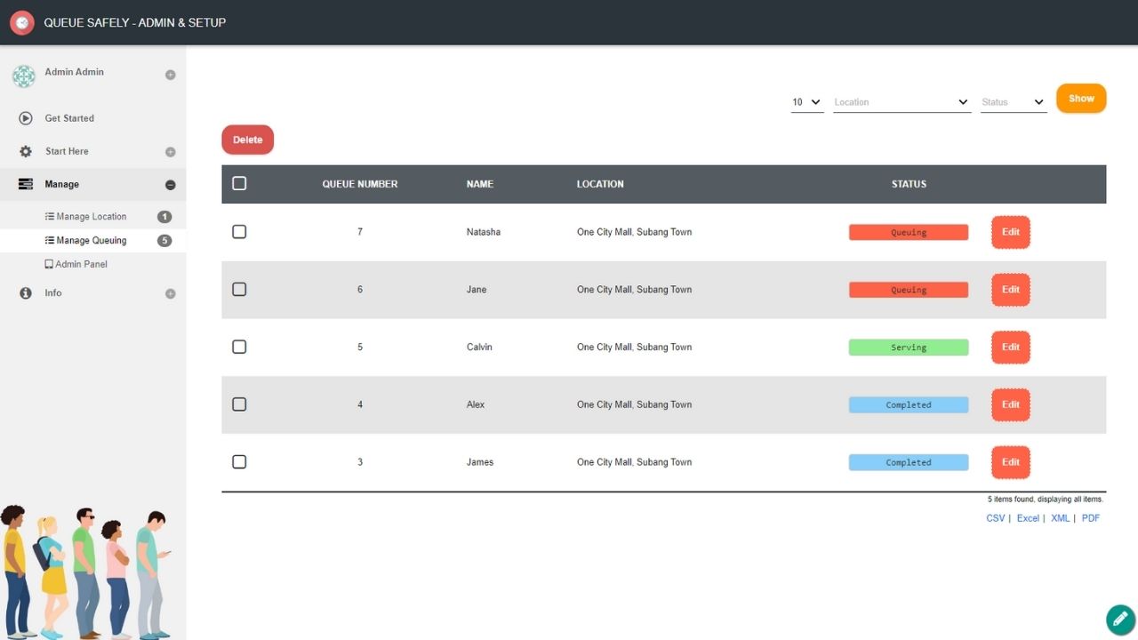
Task: Click the Admin Admin avatar icon
Action: click(24, 76)
